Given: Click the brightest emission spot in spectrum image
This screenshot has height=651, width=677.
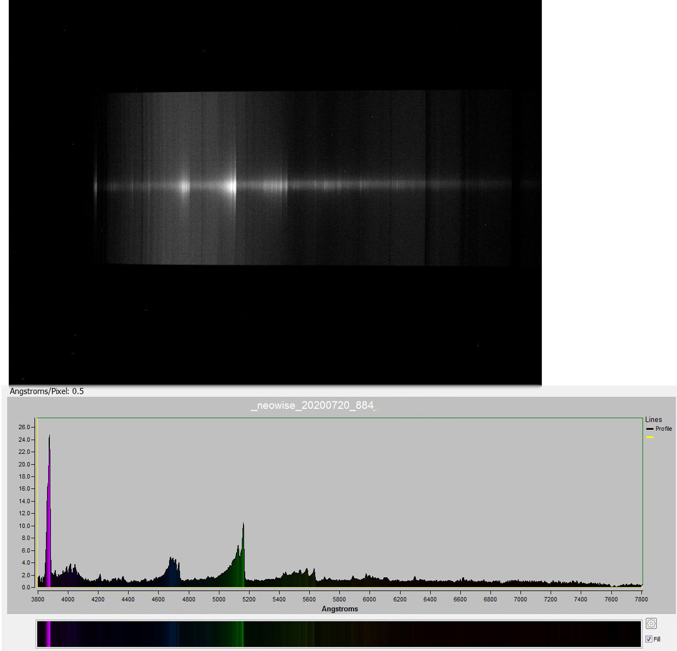Looking at the screenshot, I should click(x=232, y=186).
